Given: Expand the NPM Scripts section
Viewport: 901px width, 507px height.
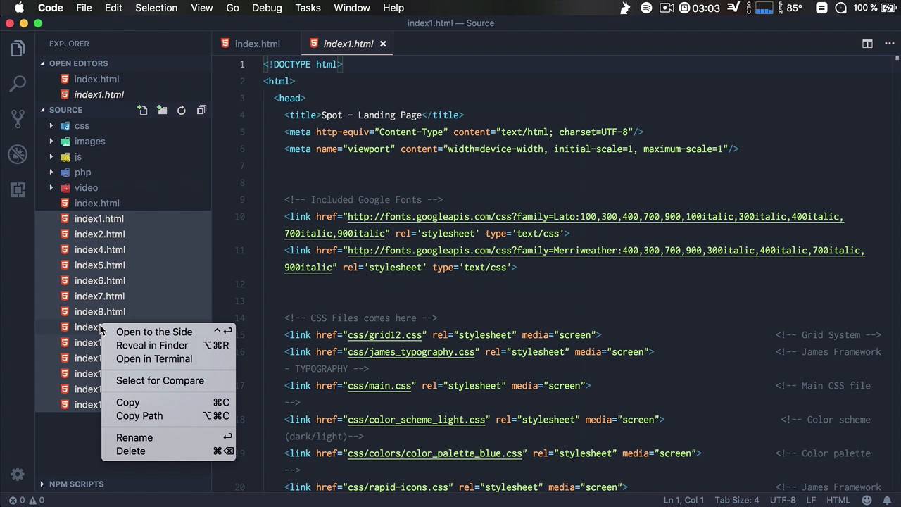Looking at the screenshot, I should coord(76,484).
